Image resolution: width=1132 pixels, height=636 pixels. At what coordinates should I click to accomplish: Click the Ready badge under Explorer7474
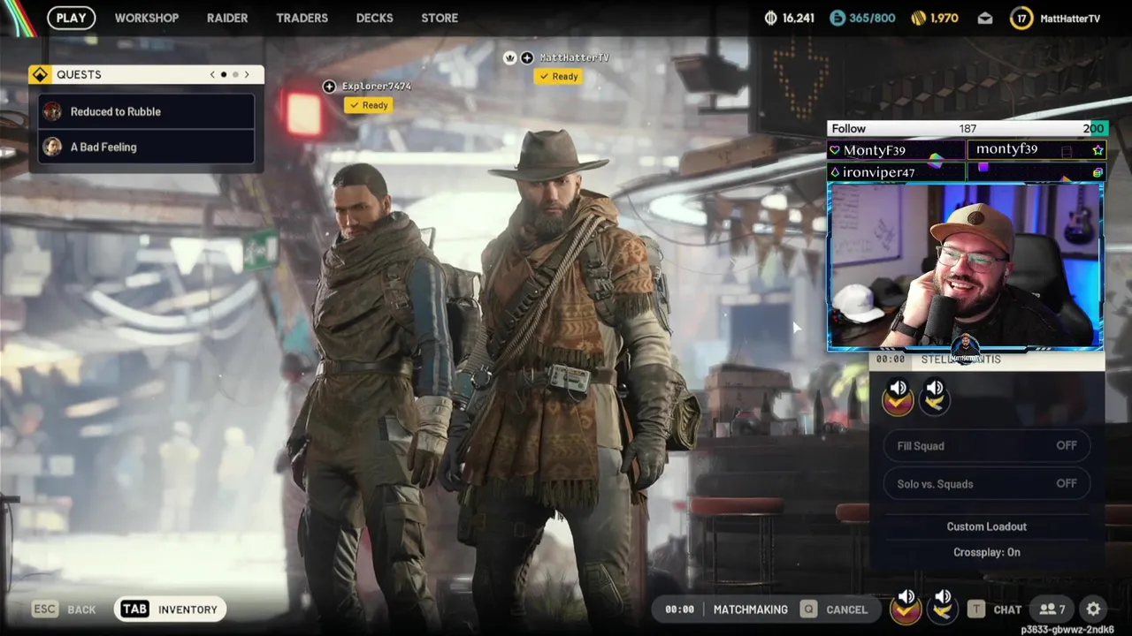coord(369,105)
